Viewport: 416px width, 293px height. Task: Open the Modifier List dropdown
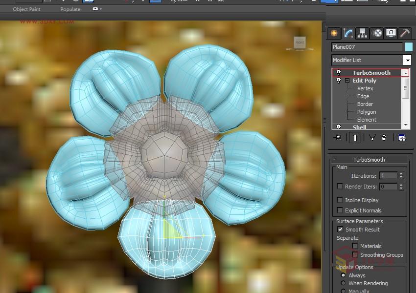[408, 60]
